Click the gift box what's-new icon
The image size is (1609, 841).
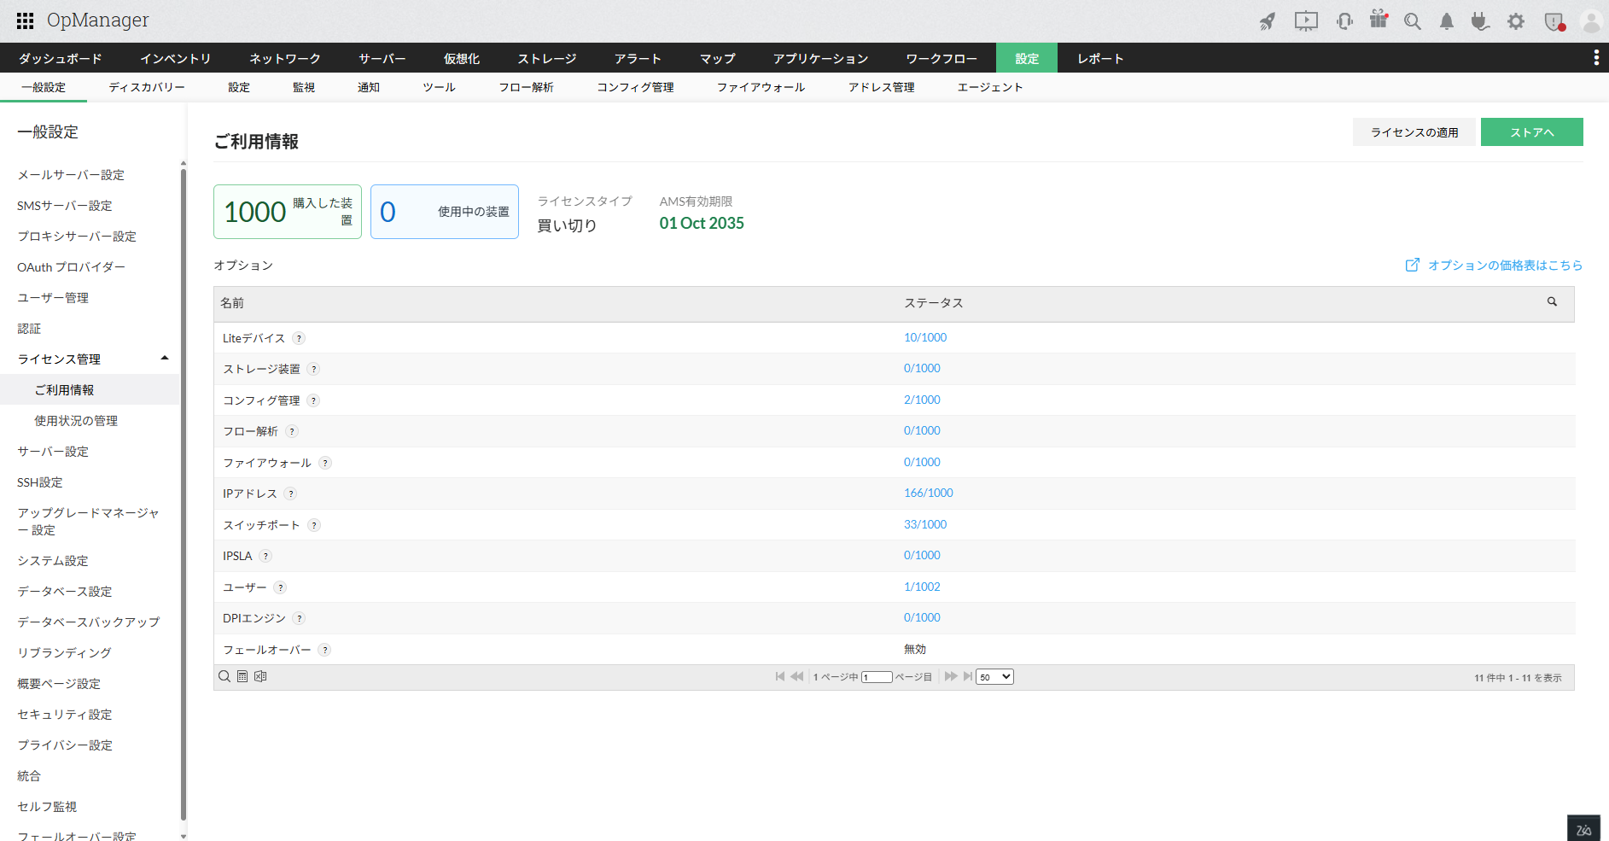pyautogui.click(x=1379, y=20)
